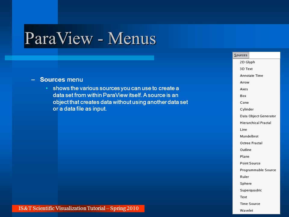Click the 'Sources menu' bullet heading

(x=61, y=80)
